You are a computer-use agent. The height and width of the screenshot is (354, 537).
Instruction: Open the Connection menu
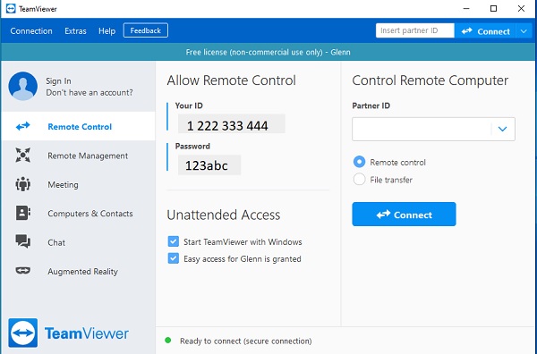tap(31, 31)
